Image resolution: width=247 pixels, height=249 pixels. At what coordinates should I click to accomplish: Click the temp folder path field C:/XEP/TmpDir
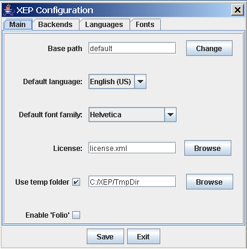pos(132,182)
